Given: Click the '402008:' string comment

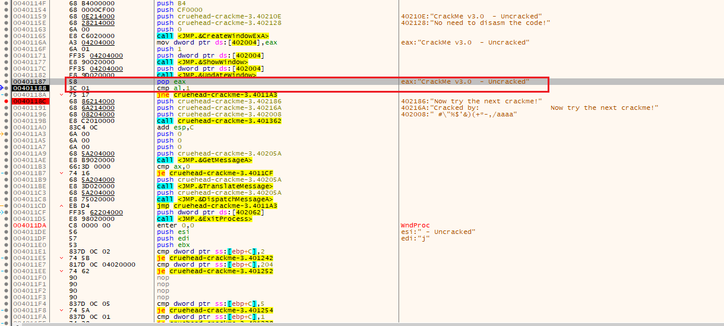Looking at the screenshot, I should (x=459, y=114).
